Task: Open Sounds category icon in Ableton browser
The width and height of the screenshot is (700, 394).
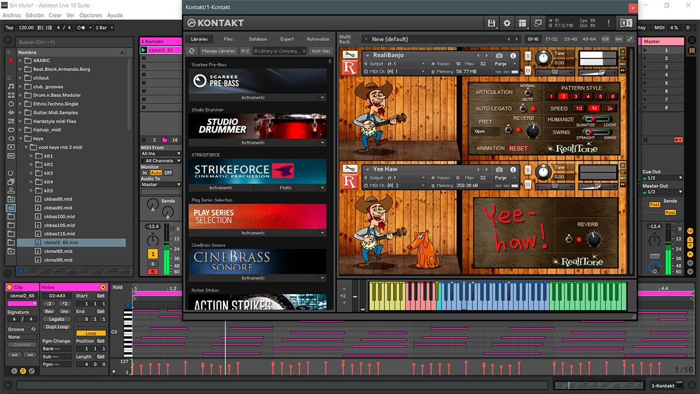Action: tap(11, 86)
